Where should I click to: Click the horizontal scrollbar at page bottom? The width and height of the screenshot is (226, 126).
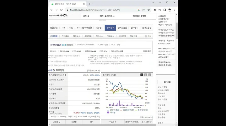tap(103, 125)
